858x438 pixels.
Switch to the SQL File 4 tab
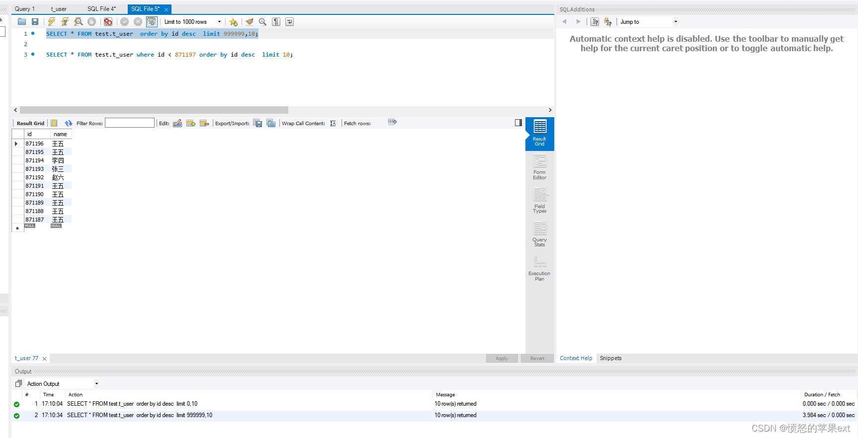102,9
